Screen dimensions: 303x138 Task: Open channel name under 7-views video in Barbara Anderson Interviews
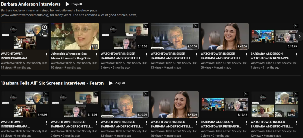tap(274, 63)
